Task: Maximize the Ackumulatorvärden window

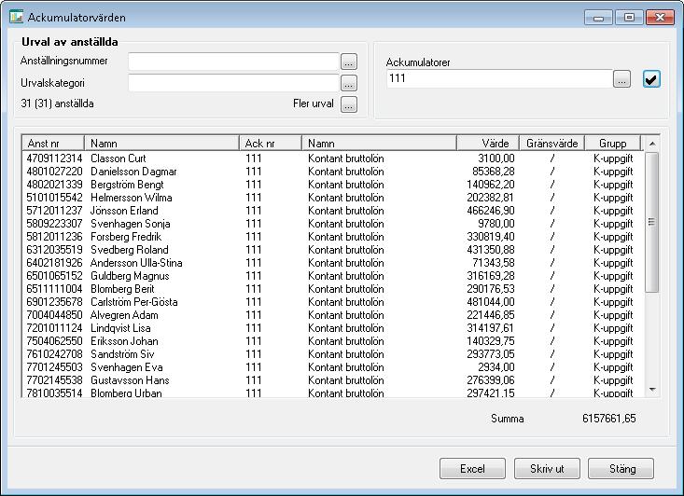Action: (x=629, y=18)
